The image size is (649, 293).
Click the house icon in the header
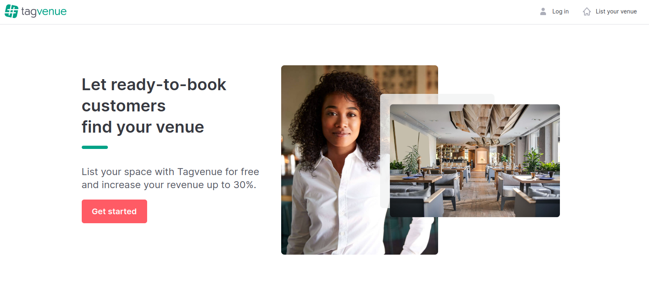[587, 11]
